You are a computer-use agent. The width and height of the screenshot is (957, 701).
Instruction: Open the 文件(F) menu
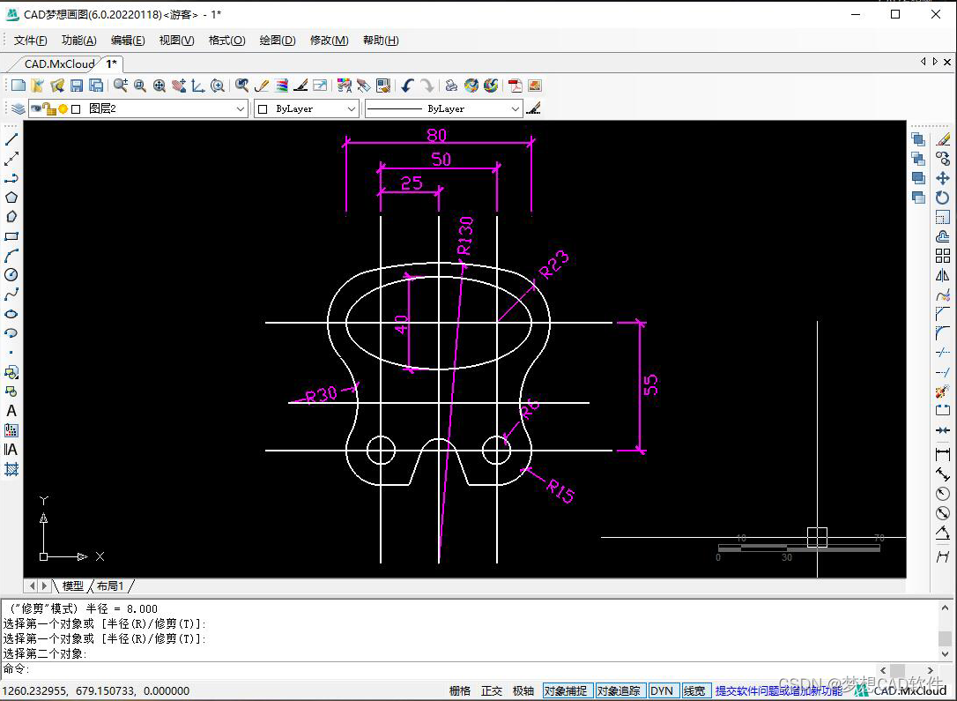[x=30, y=41]
